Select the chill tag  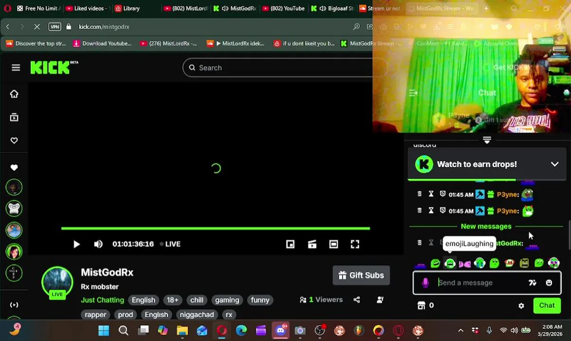pyautogui.click(x=197, y=300)
